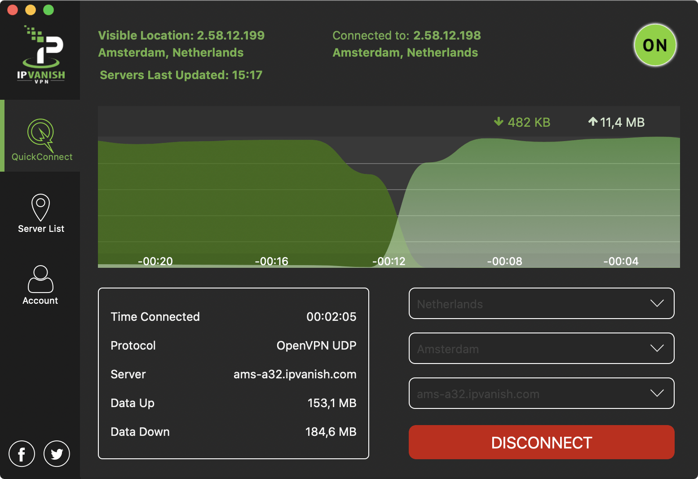Click the Server label in the stats panel

pos(128,374)
